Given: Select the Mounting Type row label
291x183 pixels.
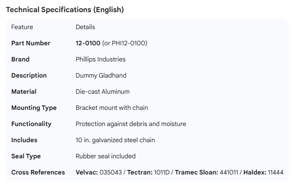Looking at the screenshot, I should (34, 108).
